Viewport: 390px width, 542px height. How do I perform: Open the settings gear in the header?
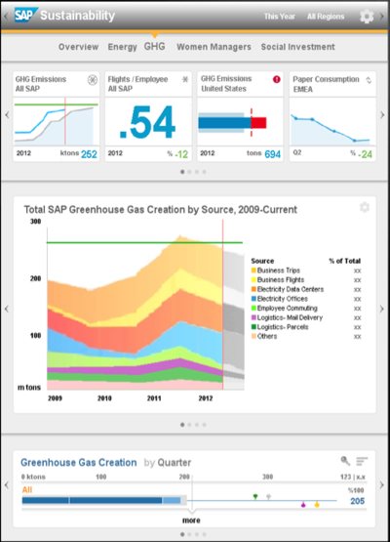coord(367,17)
